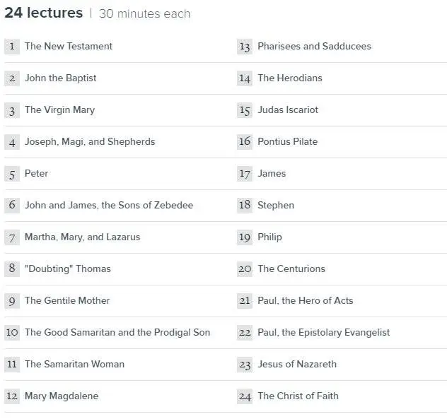The height and width of the screenshot is (419, 447).
Task: Click number 24 badge for Christ of Faith
Action: (x=245, y=396)
